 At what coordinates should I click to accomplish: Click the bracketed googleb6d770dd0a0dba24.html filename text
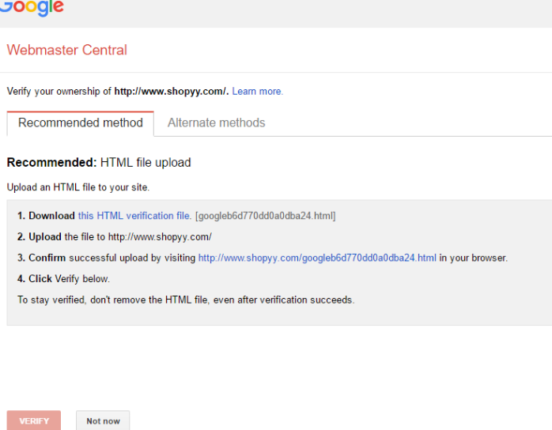click(x=266, y=216)
